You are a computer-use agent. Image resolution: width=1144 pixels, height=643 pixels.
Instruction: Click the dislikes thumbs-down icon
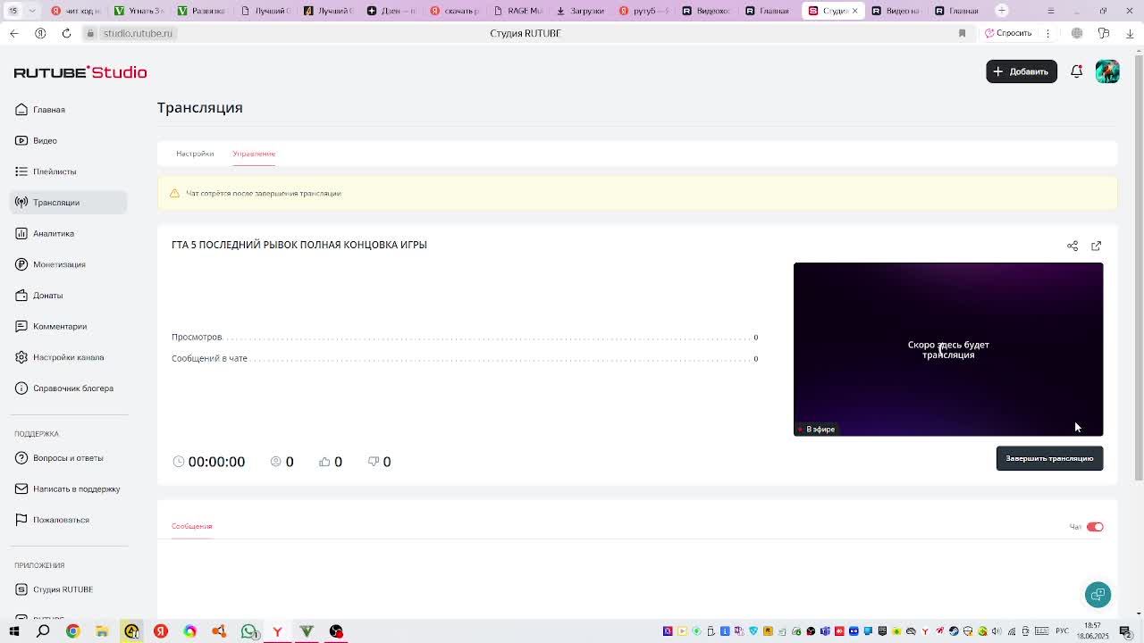pos(374,462)
